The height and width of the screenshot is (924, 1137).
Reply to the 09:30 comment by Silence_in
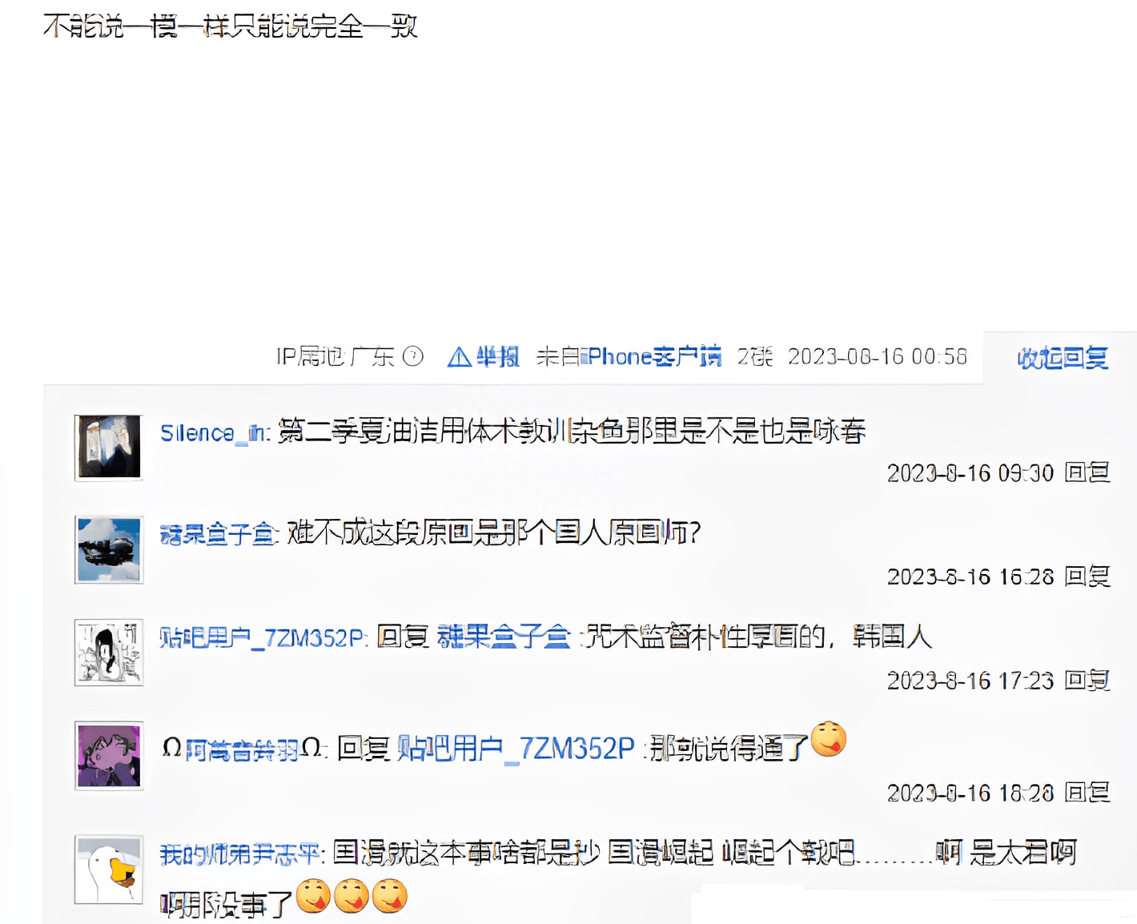click(1087, 472)
